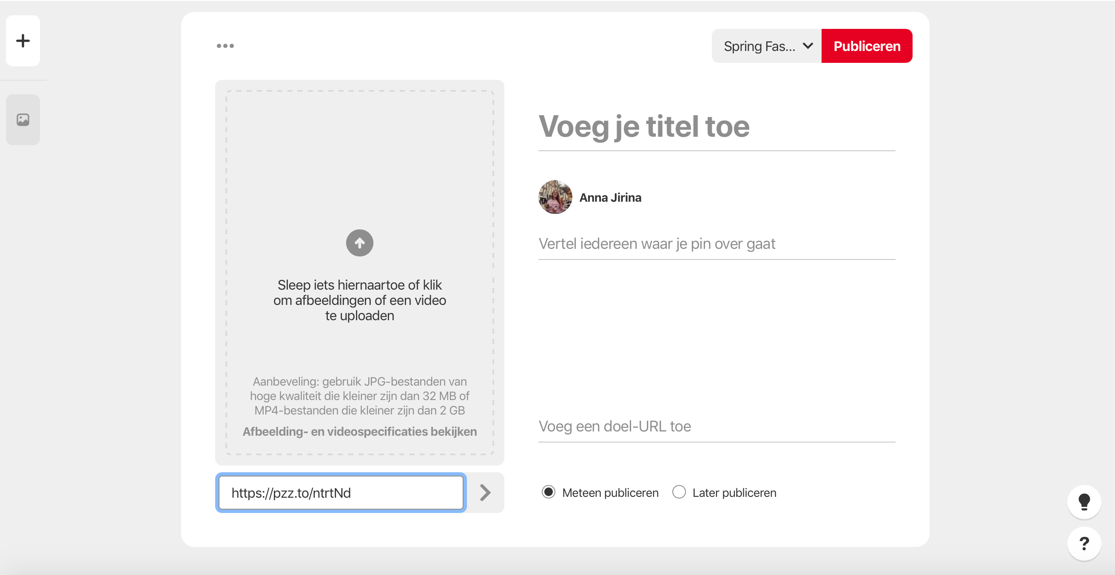
Task: Click the pin description text field
Action: [716, 244]
